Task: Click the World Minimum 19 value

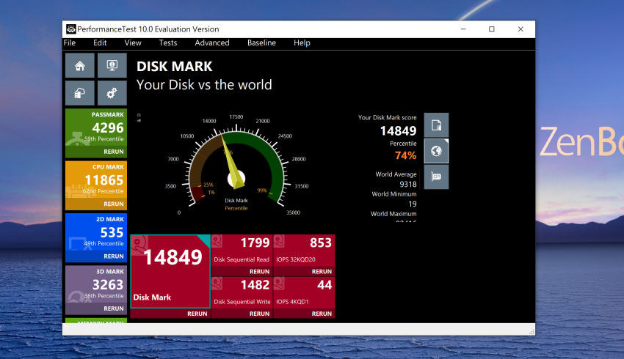Action: pos(413,204)
